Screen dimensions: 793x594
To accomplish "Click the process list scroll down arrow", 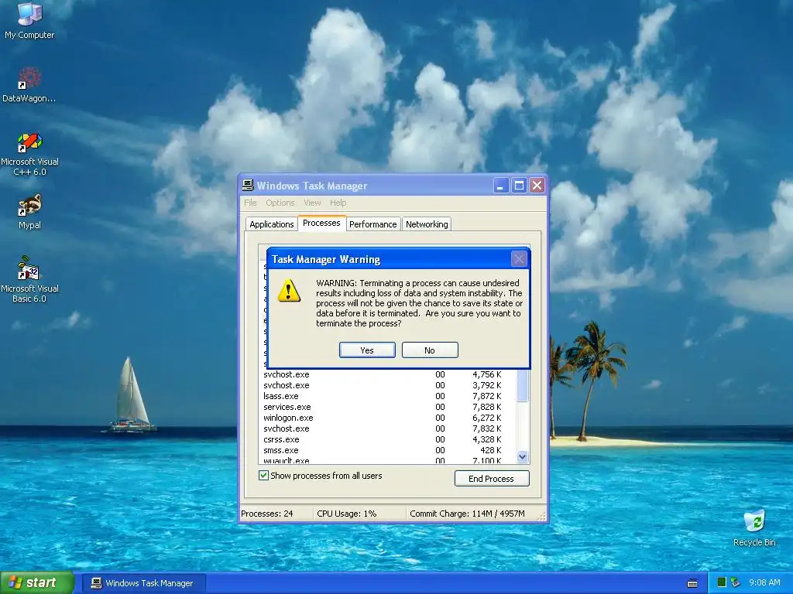I will pos(523,456).
